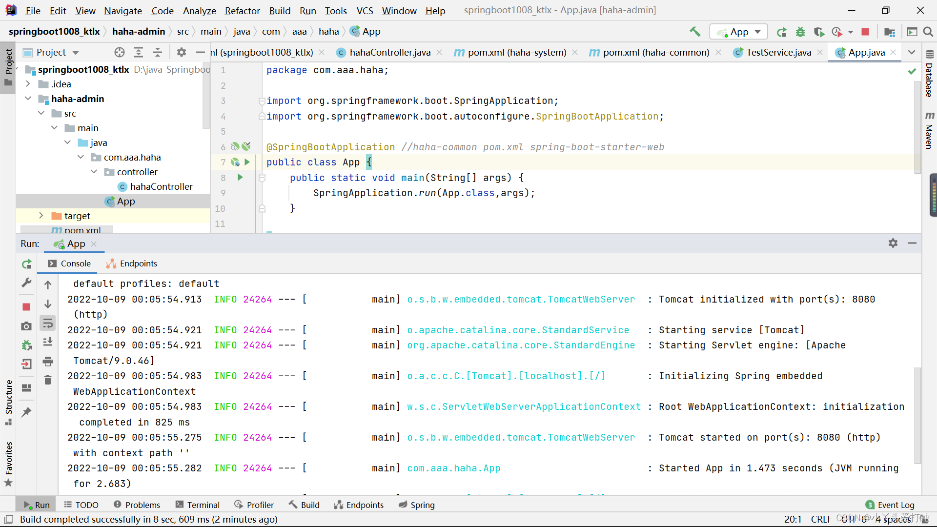Open Endpoints tab in Run panel
Image resolution: width=937 pixels, height=527 pixels.
point(132,263)
